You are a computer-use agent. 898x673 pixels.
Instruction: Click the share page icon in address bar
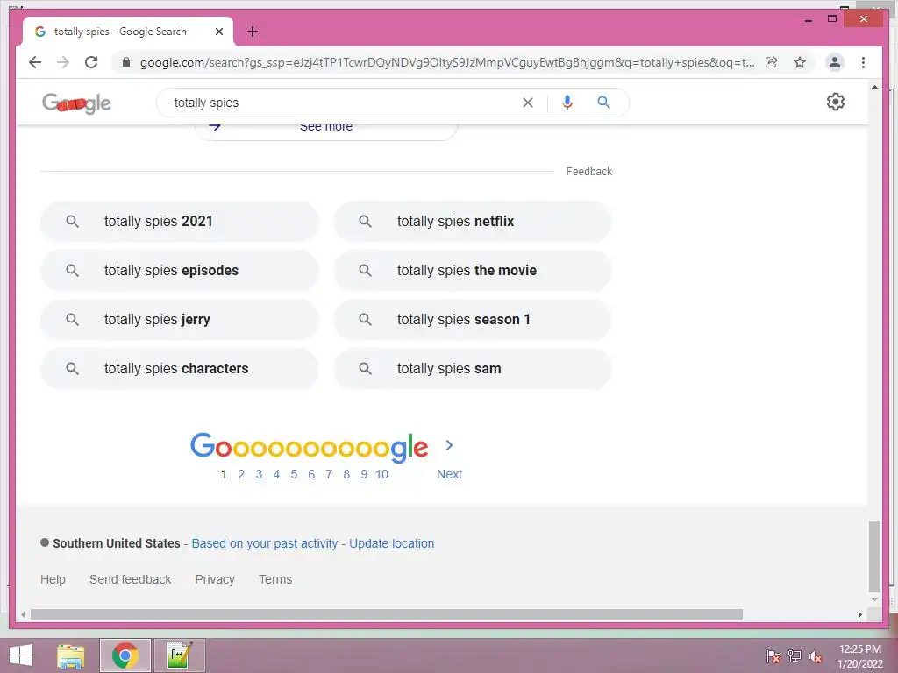tap(772, 62)
